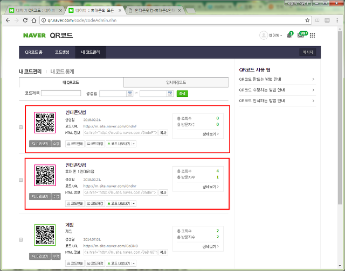The width and height of the screenshot is (345, 271).
Task: Open browser home page icon
Action: coord(34,20)
